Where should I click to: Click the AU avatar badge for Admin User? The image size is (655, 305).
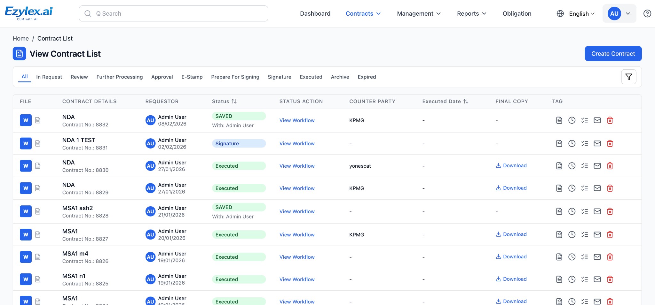[613, 13]
